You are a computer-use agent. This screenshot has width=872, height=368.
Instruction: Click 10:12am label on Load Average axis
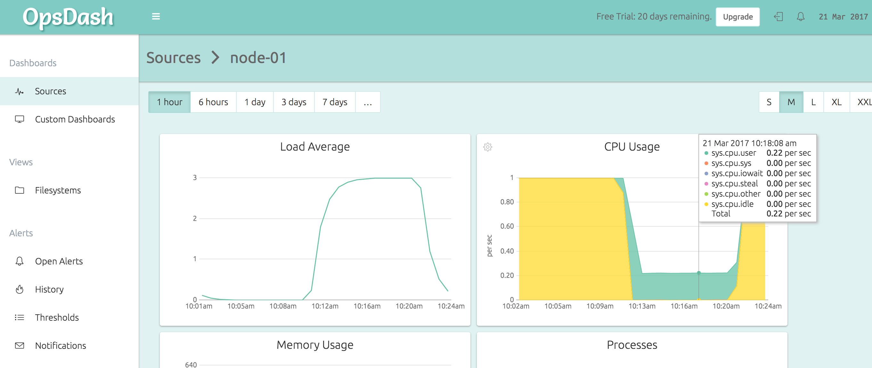click(x=325, y=306)
